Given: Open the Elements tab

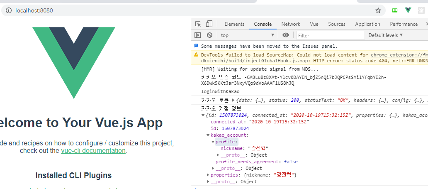Looking at the screenshot, I should pos(234,24).
